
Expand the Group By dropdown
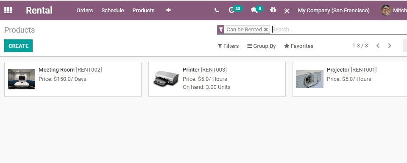(x=262, y=46)
